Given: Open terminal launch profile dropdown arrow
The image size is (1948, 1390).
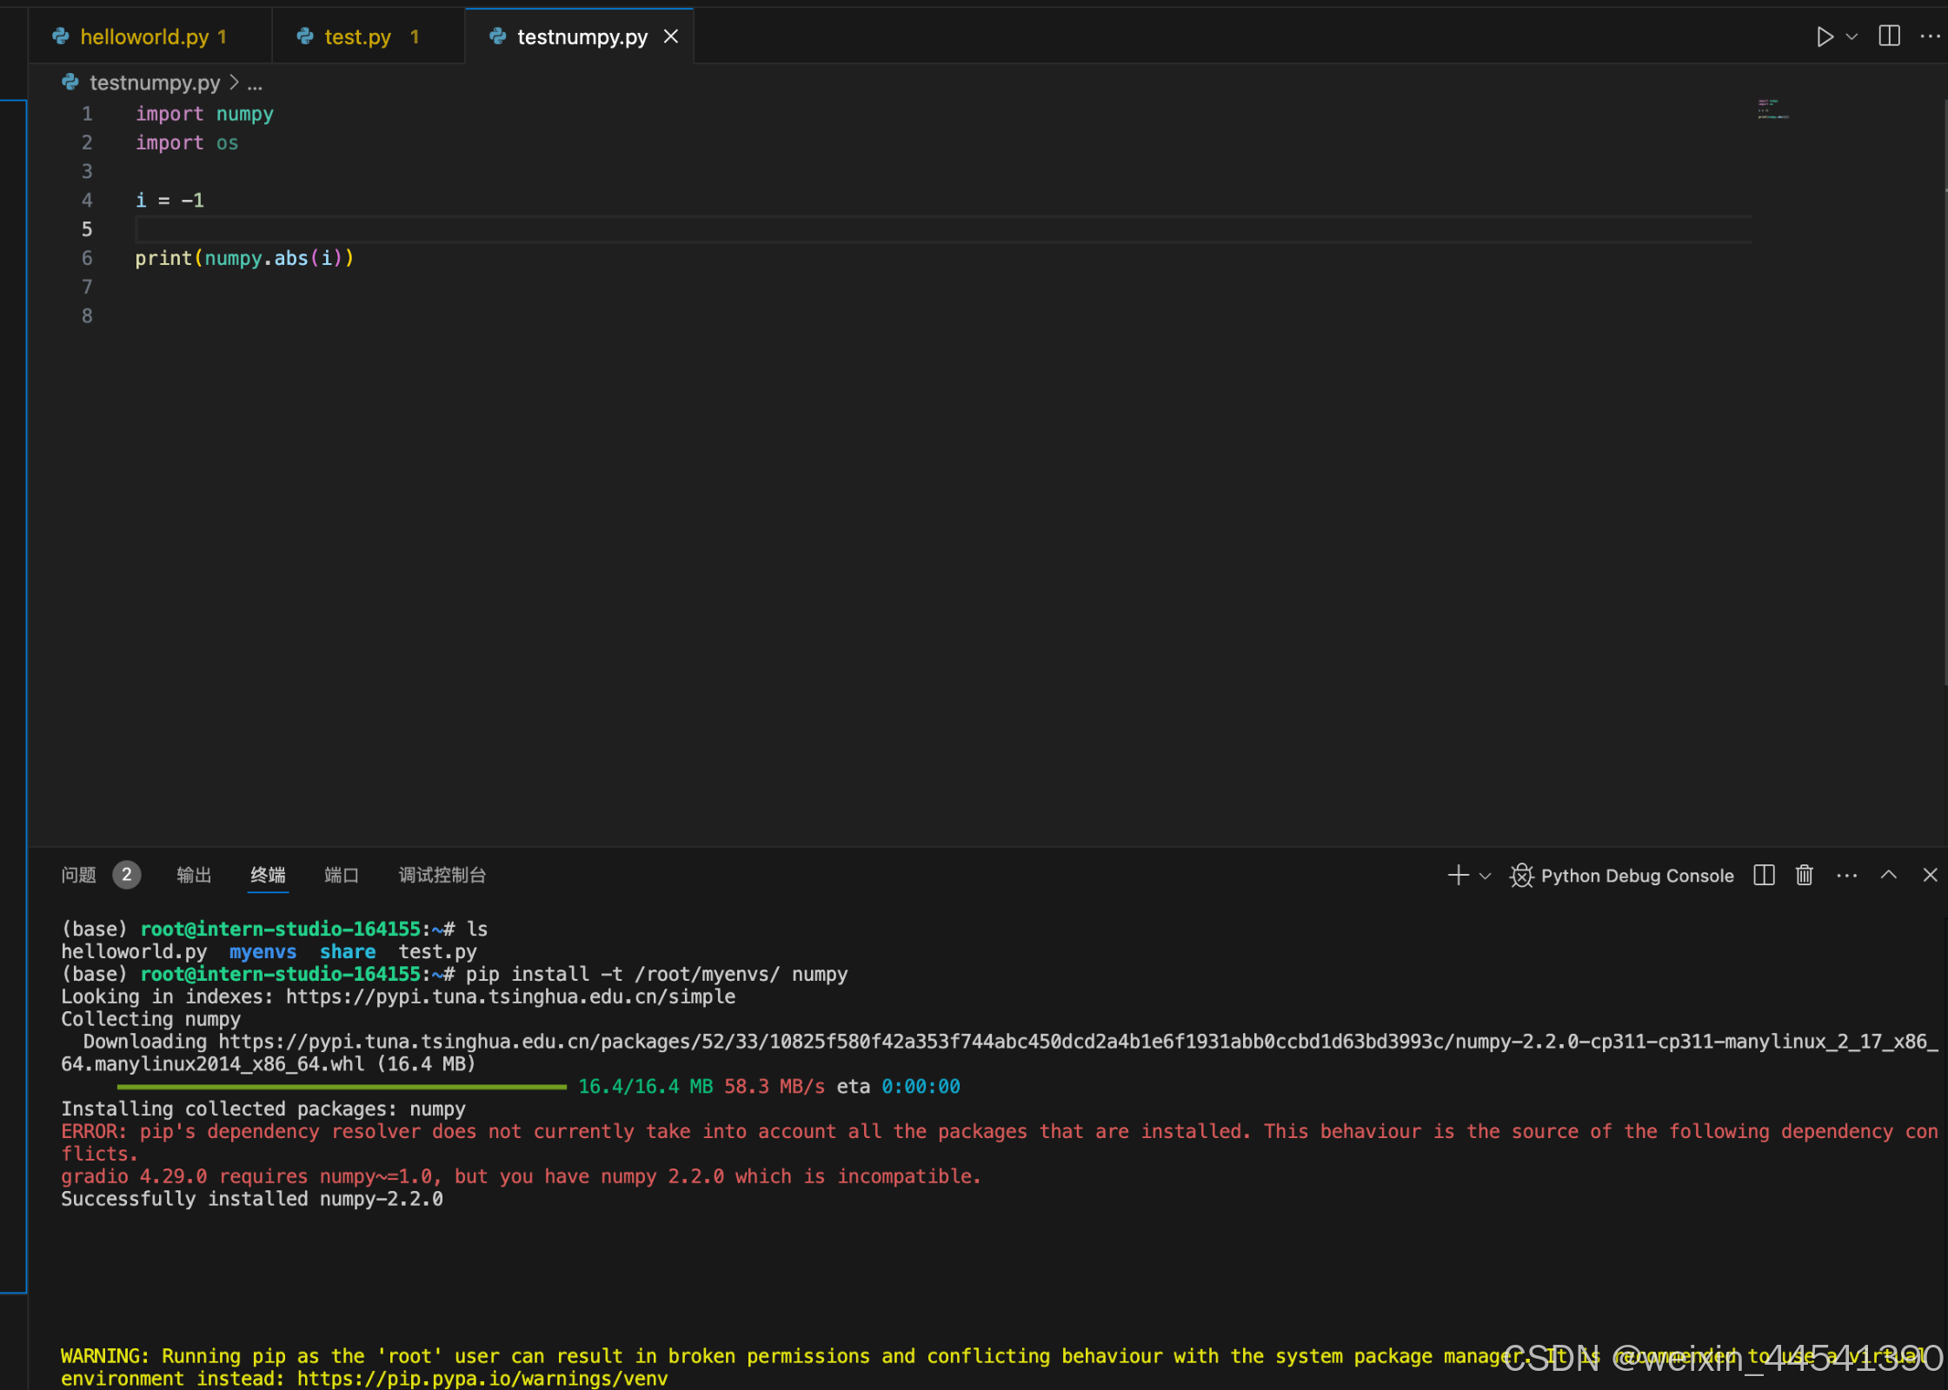Looking at the screenshot, I should pos(1486,876).
